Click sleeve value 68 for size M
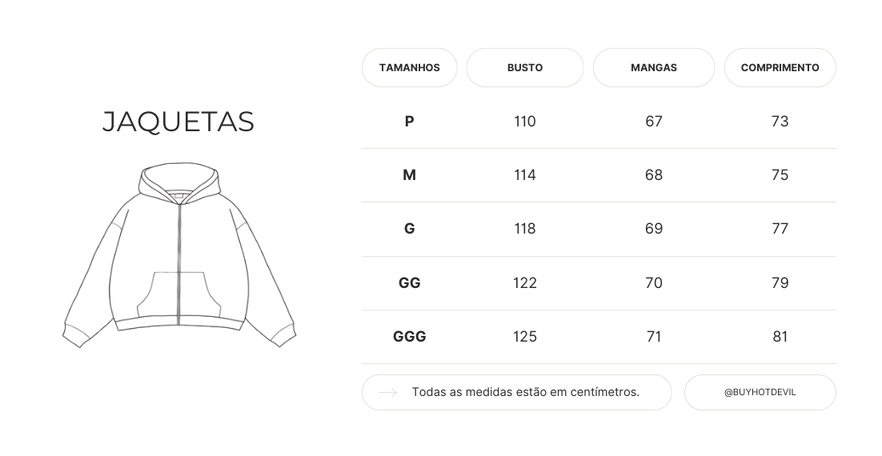The height and width of the screenshot is (456, 882). click(x=654, y=175)
